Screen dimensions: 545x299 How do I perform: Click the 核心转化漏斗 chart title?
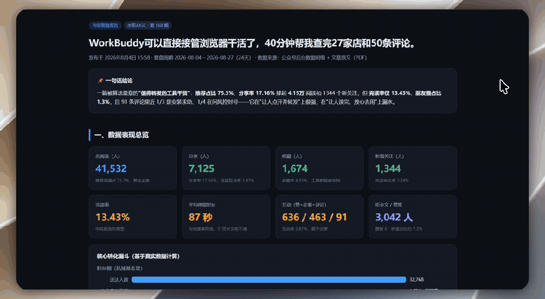(x=138, y=256)
